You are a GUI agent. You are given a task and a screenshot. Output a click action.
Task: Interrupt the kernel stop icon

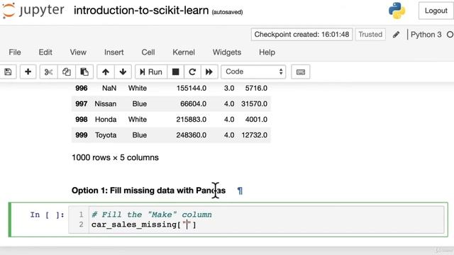click(175, 72)
